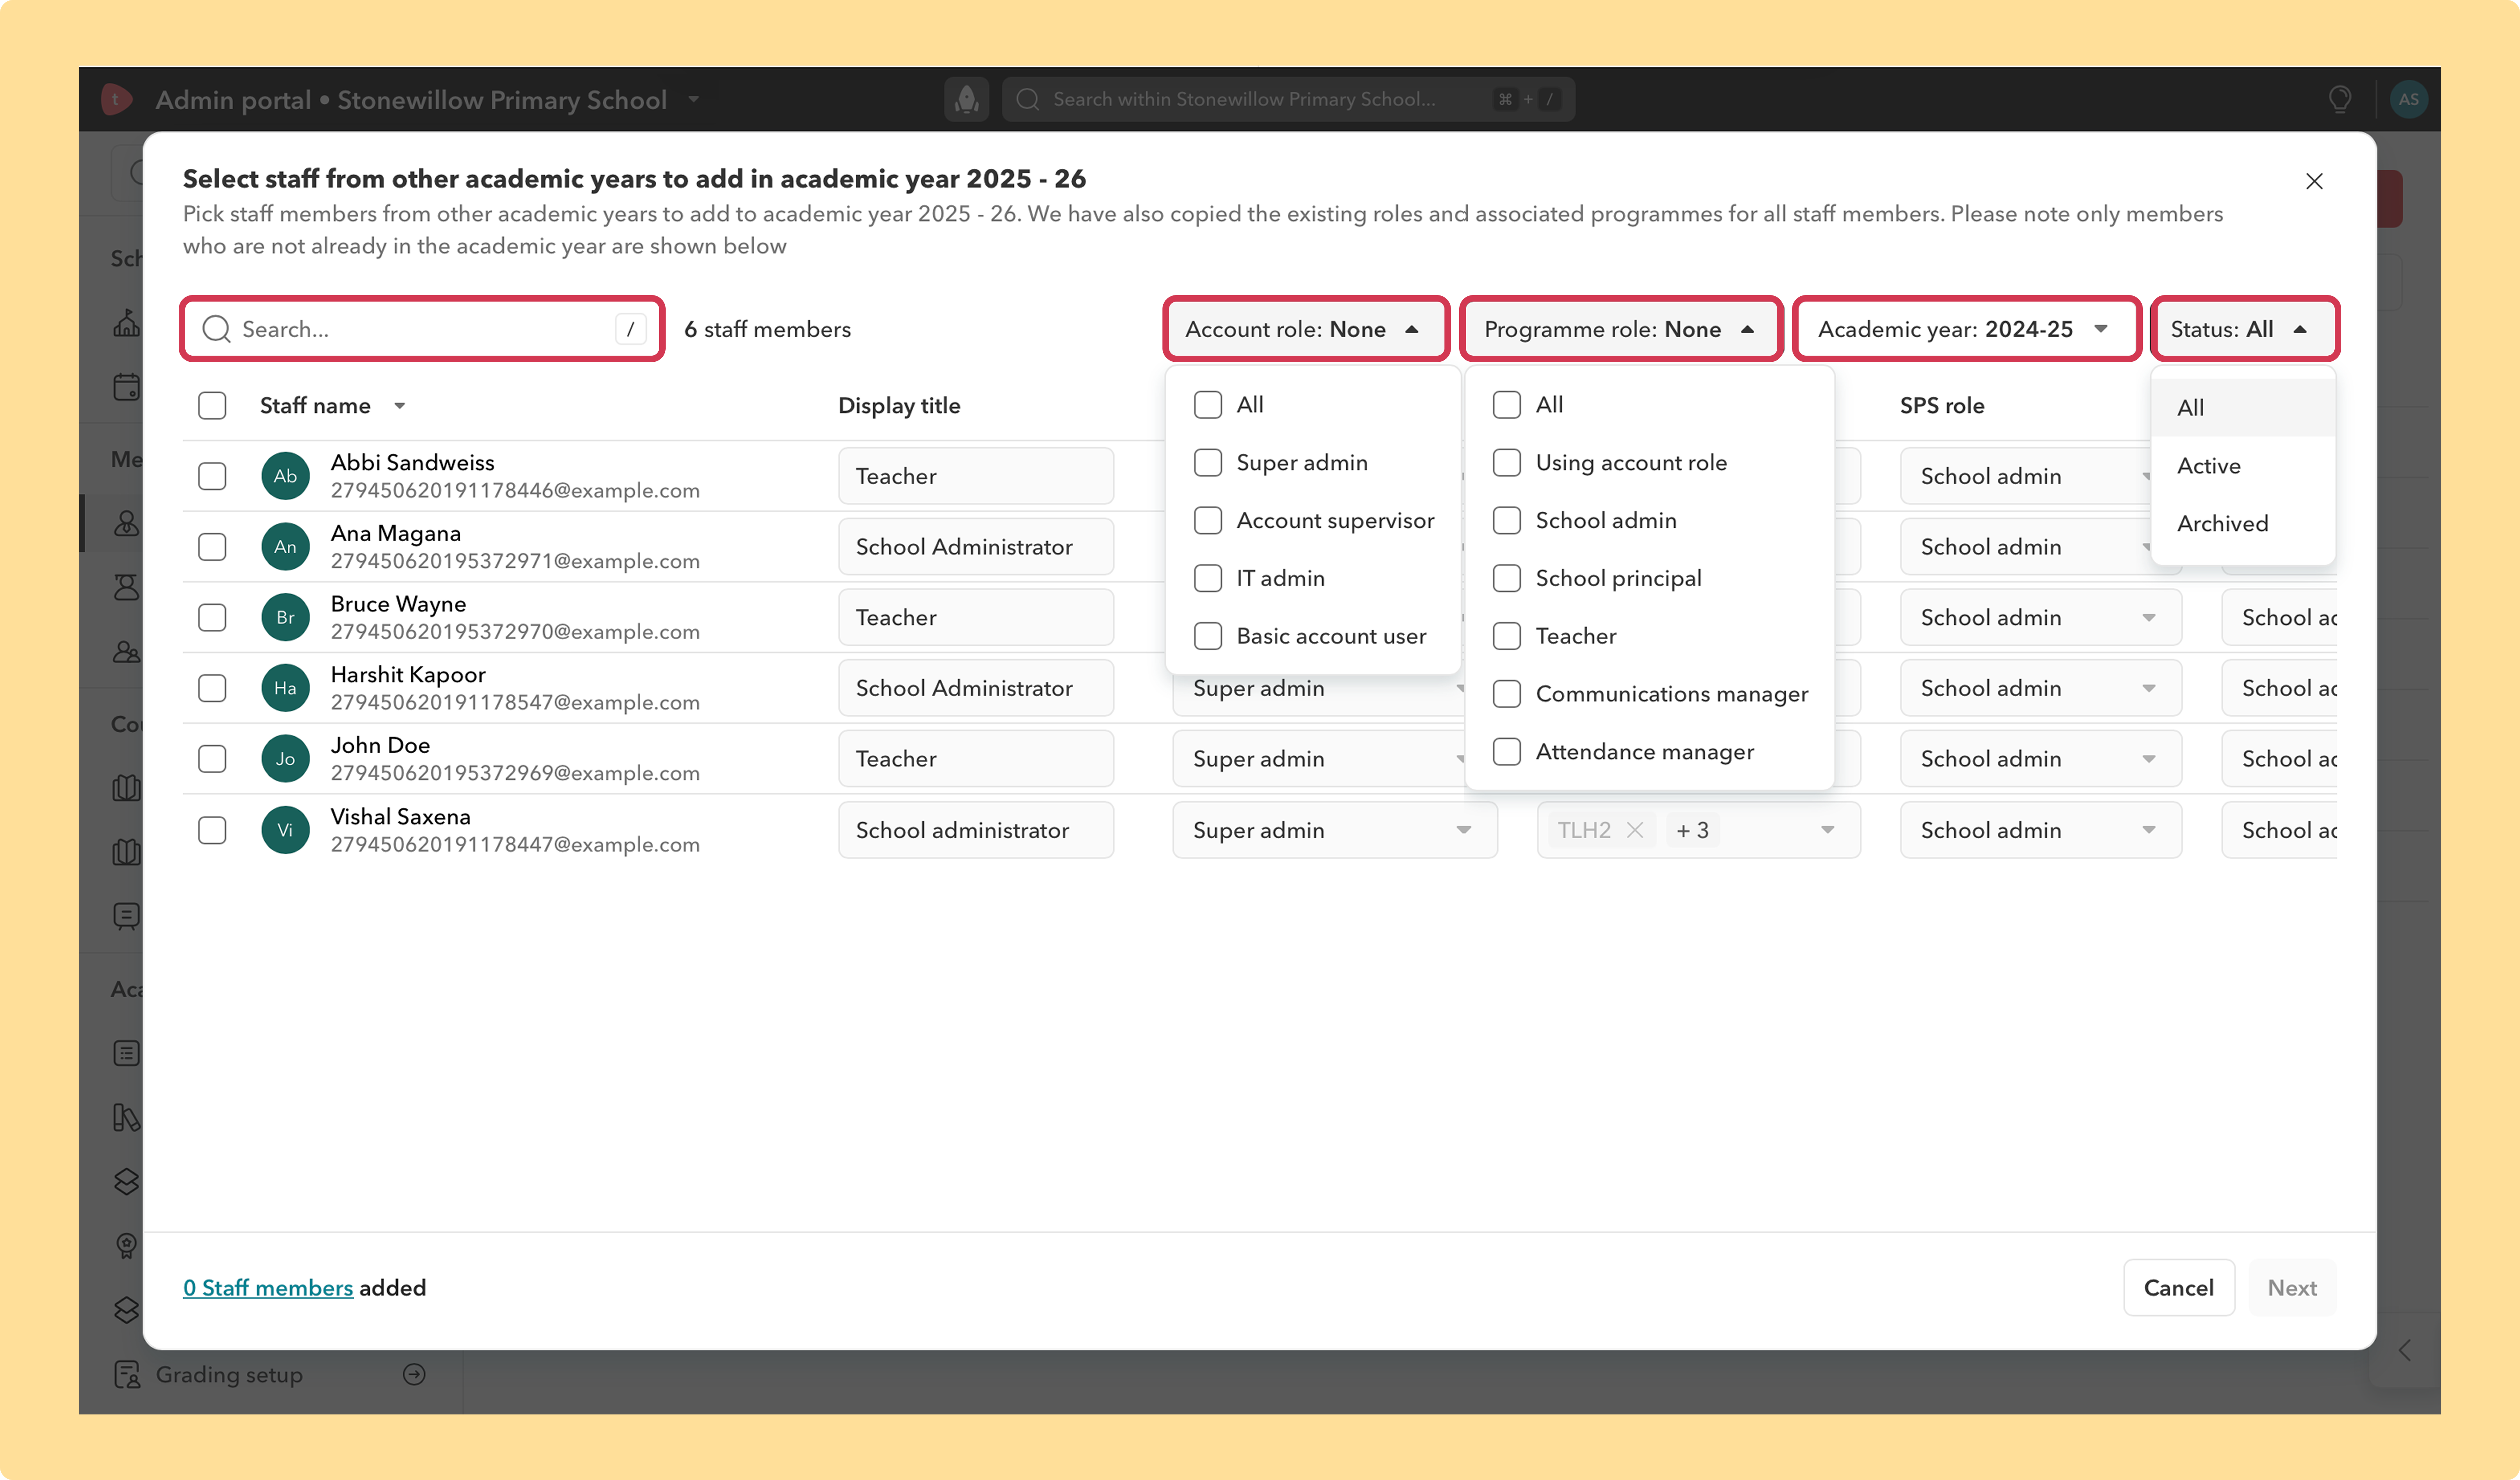Collapse the Account role filter dropdown
The height and width of the screenshot is (1480, 2520).
[x=1306, y=329]
